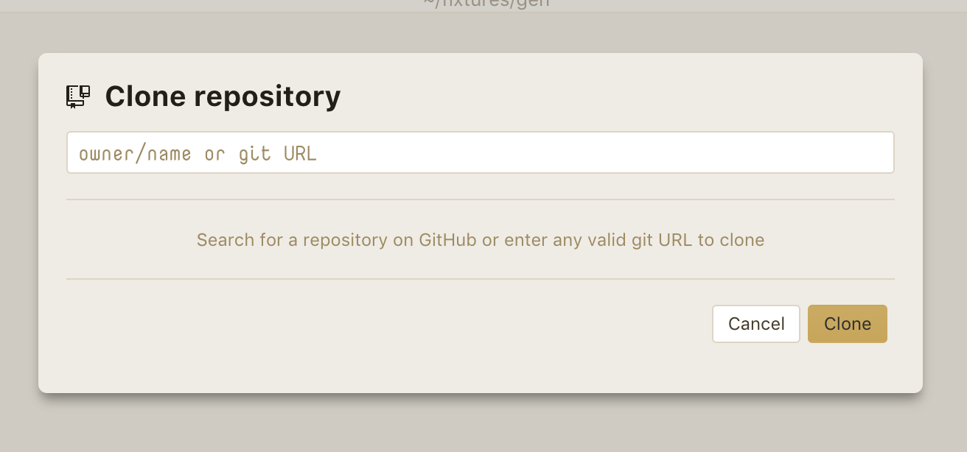The image size is (967, 452).
Task: Select the Cancel button to abort cloning
Action: 755,323
